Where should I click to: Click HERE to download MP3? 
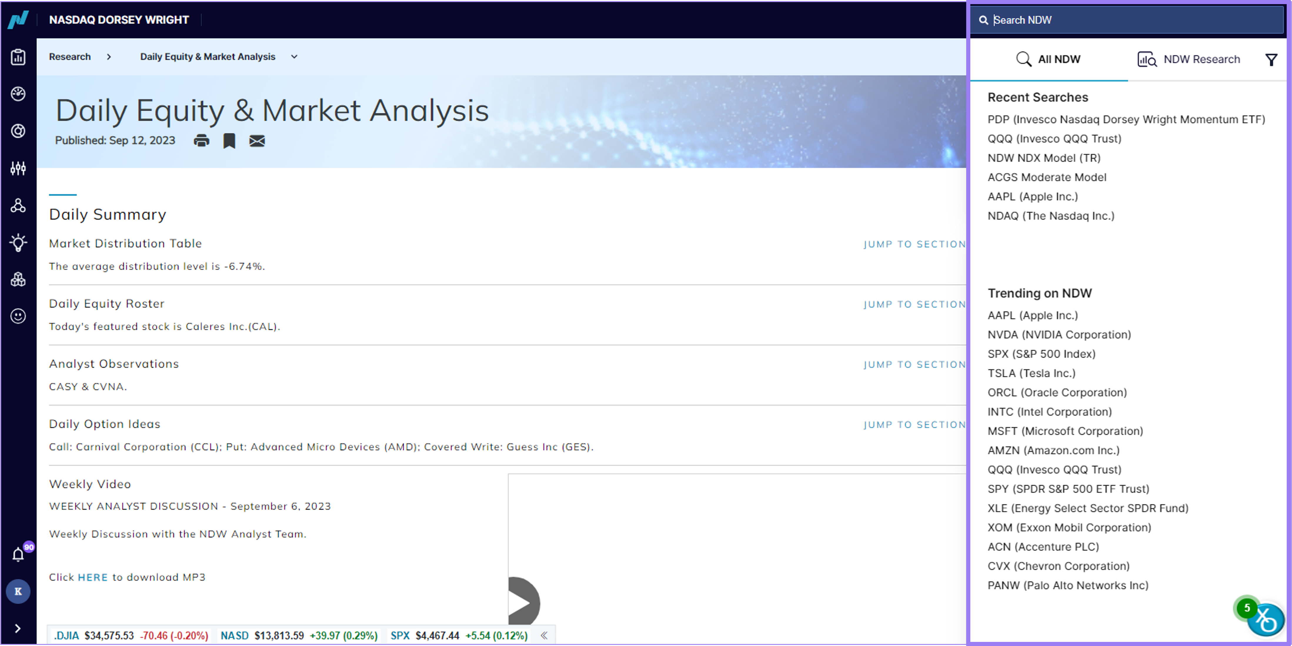[x=93, y=577]
